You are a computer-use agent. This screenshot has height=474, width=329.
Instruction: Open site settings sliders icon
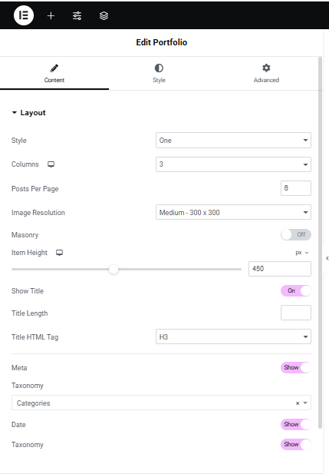click(77, 15)
